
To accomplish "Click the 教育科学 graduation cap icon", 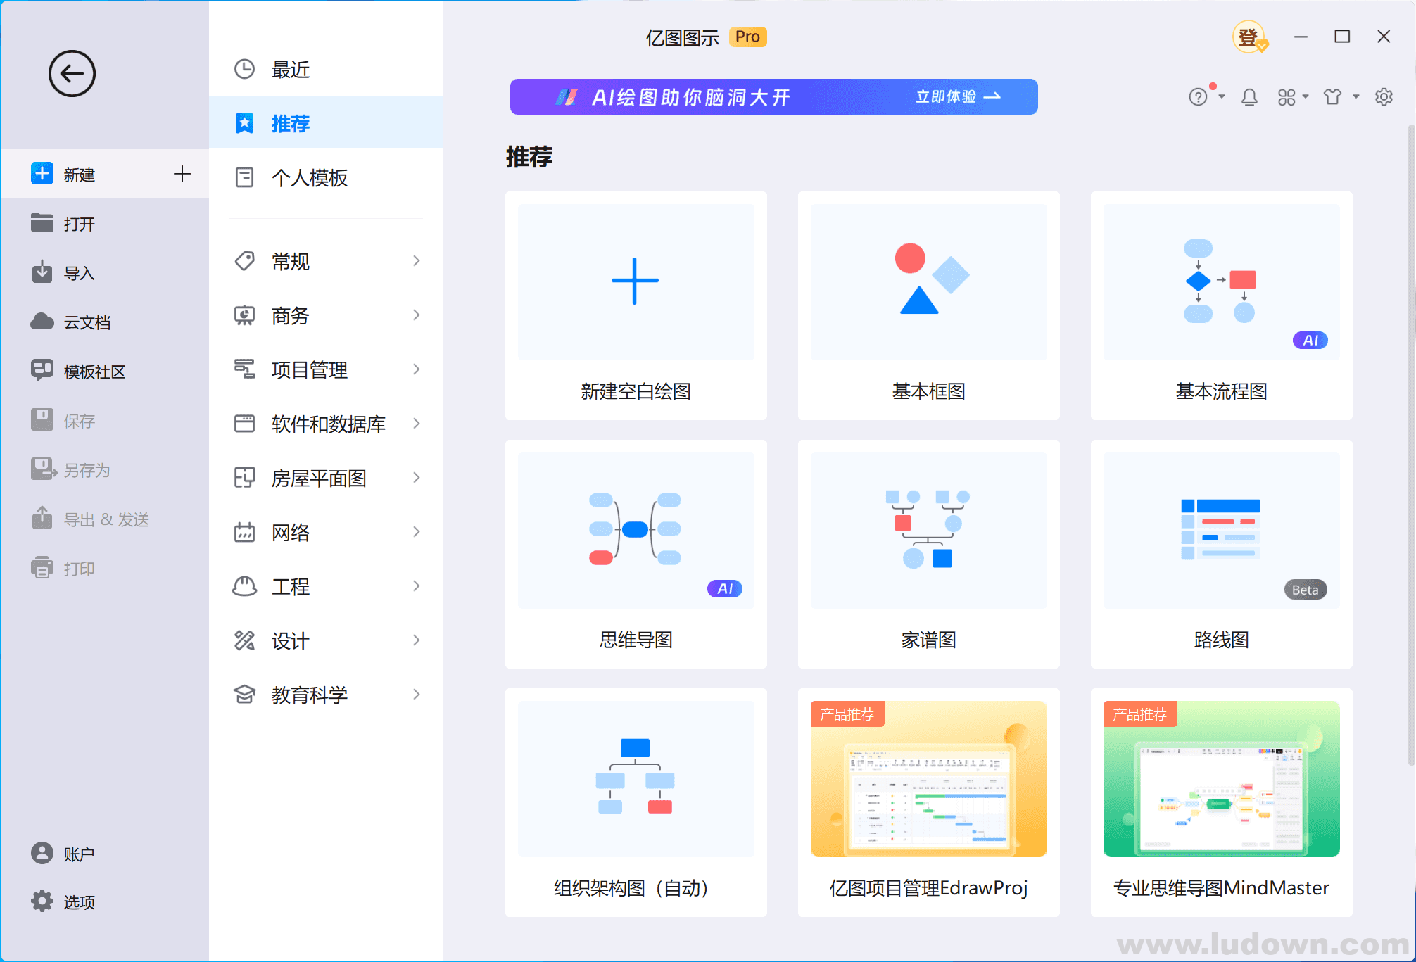I will (244, 695).
